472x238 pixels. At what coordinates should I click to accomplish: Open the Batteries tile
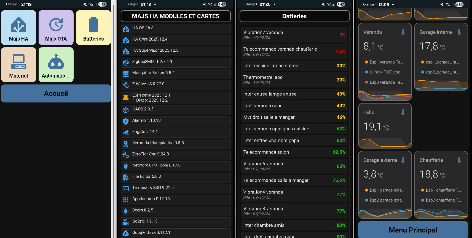pyautogui.click(x=93, y=28)
